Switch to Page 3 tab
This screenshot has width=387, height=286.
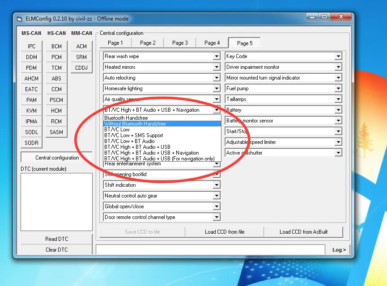180,43
